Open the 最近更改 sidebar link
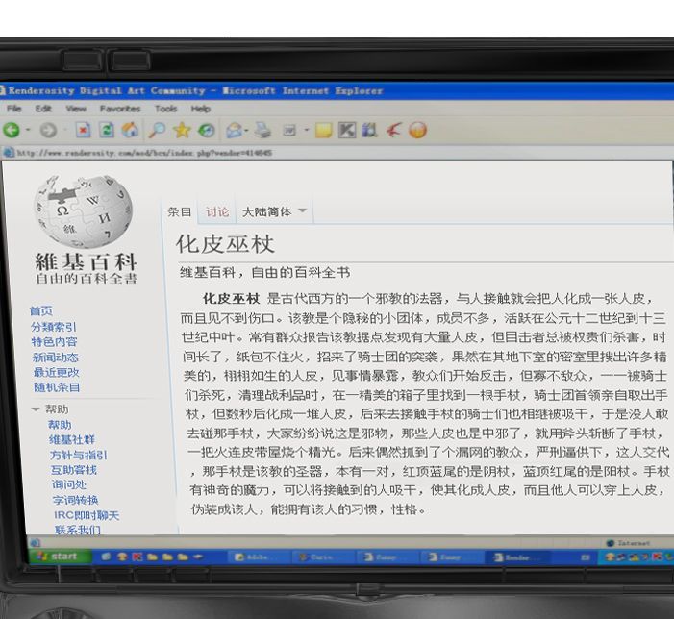Viewport: 674px width, 619px height. click(57, 372)
